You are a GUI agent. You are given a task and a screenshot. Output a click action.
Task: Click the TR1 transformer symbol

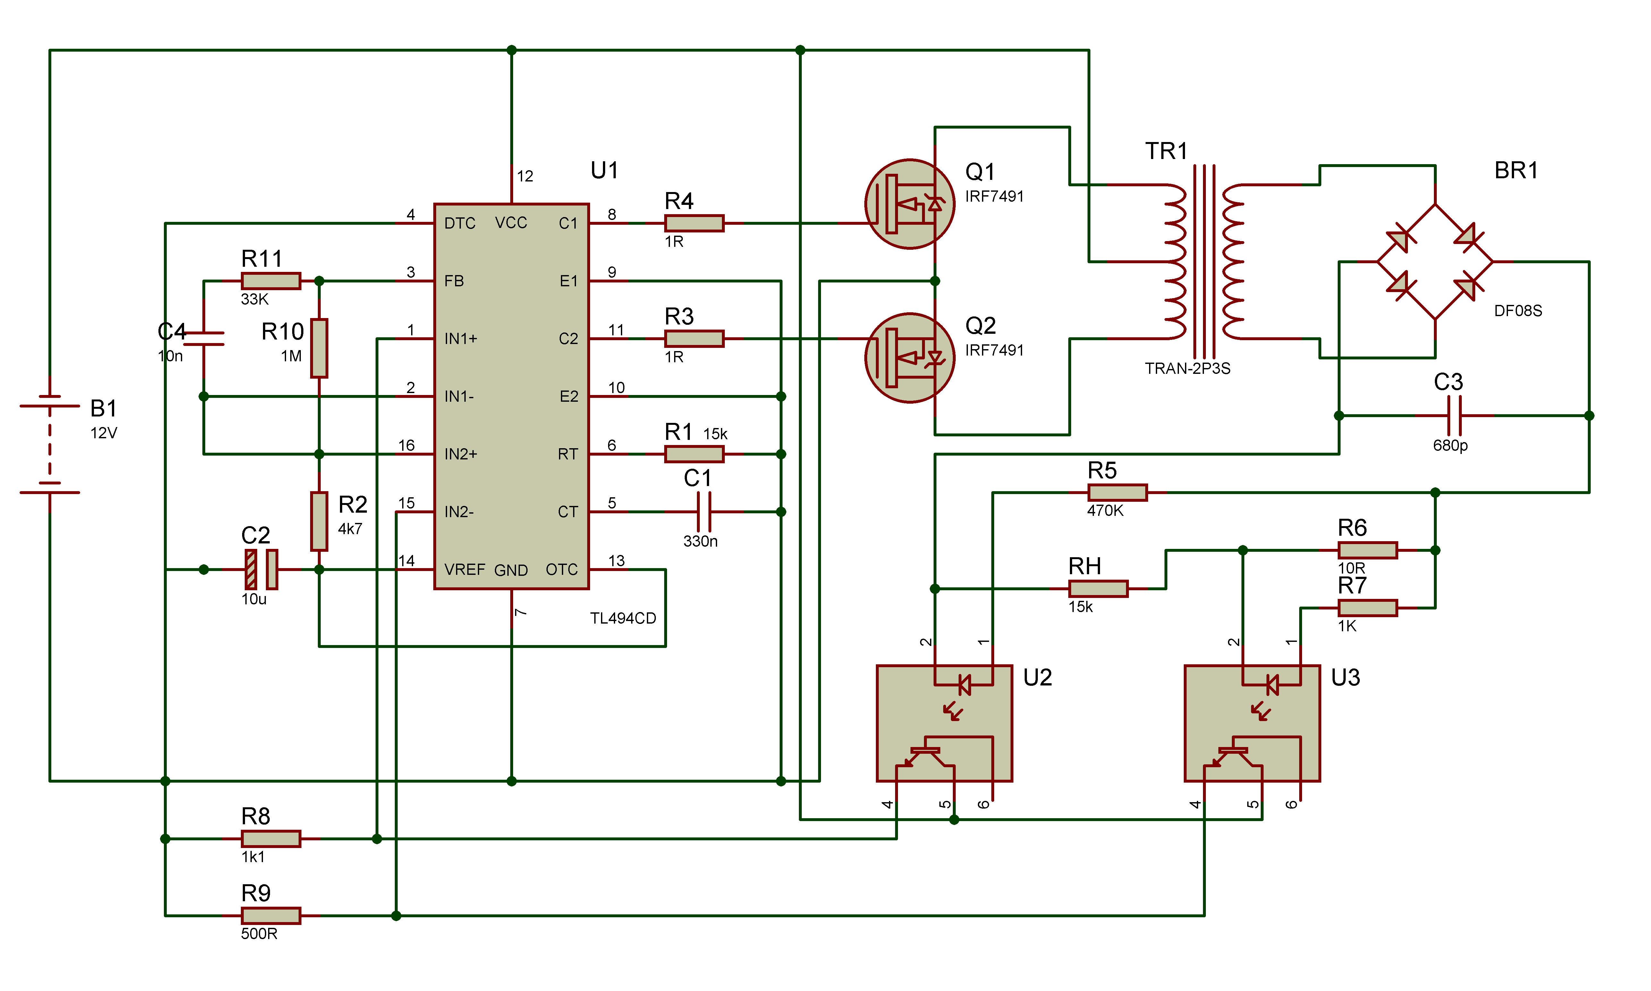[1204, 262]
